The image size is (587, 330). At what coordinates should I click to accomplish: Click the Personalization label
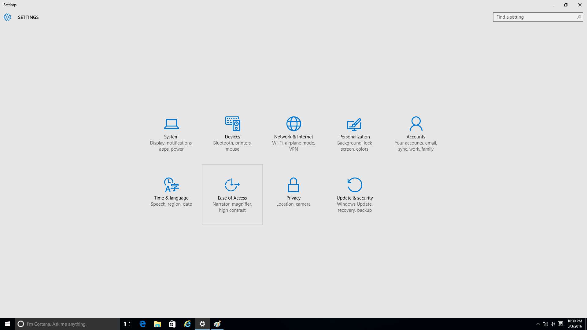click(355, 137)
